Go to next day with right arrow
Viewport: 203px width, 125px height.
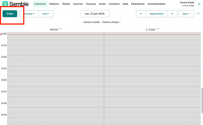(x=172, y=14)
